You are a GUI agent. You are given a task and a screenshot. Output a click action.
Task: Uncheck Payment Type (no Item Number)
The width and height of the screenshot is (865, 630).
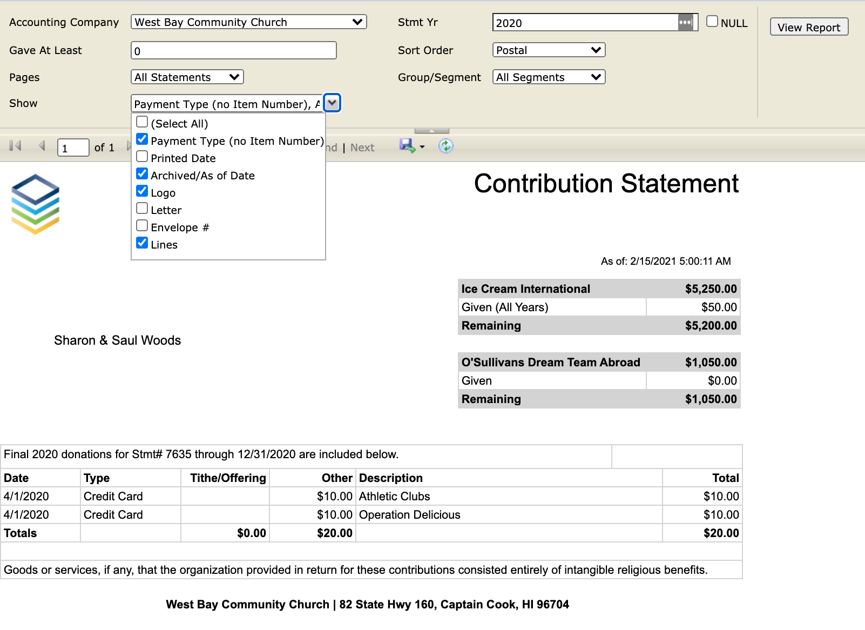pos(142,139)
